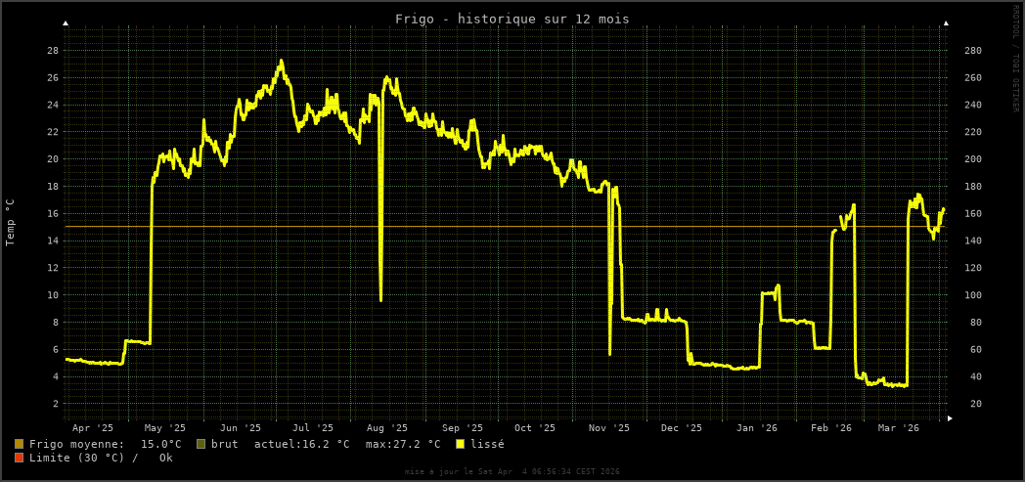
Task: Click the 280 label on the right axis
Action: click(x=973, y=51)
